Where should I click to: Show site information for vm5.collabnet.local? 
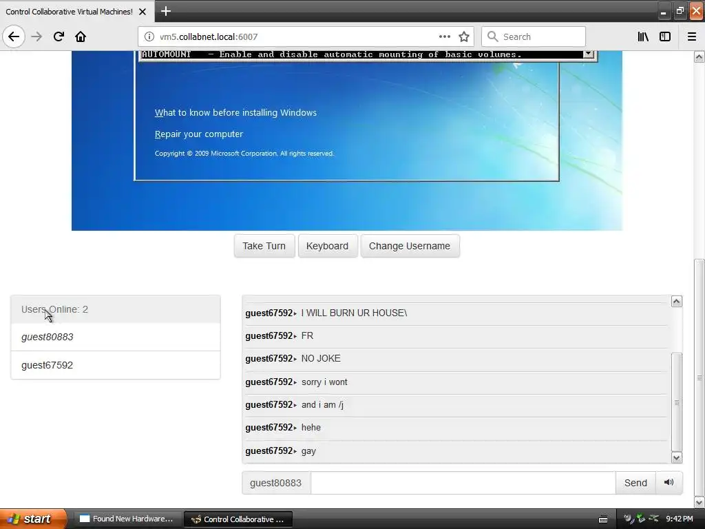pos(149,37)
